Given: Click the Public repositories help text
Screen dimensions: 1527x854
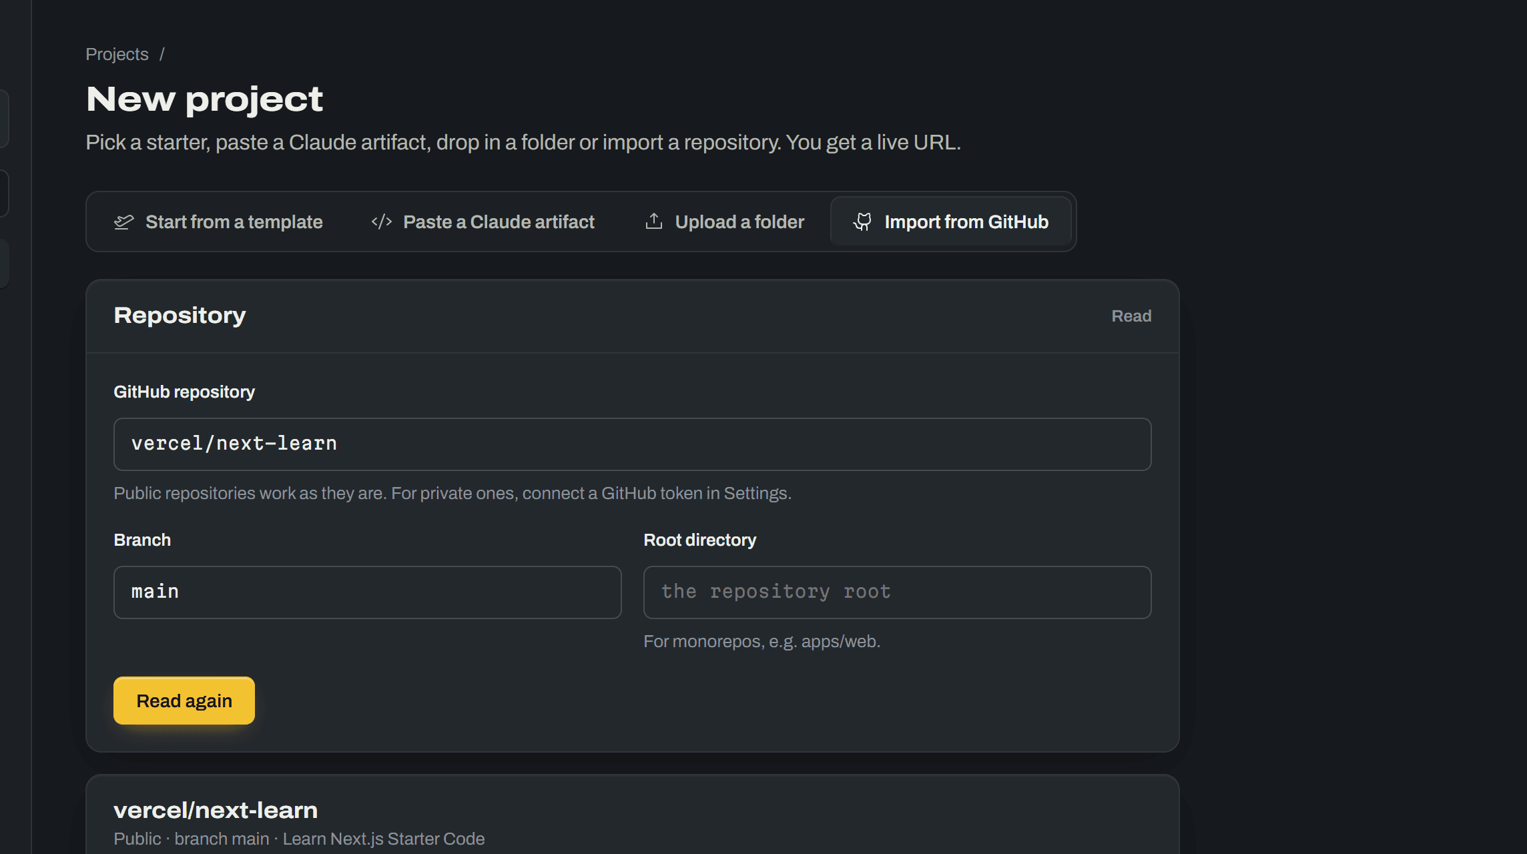Looking at the screenshot, I should (452, 494).
